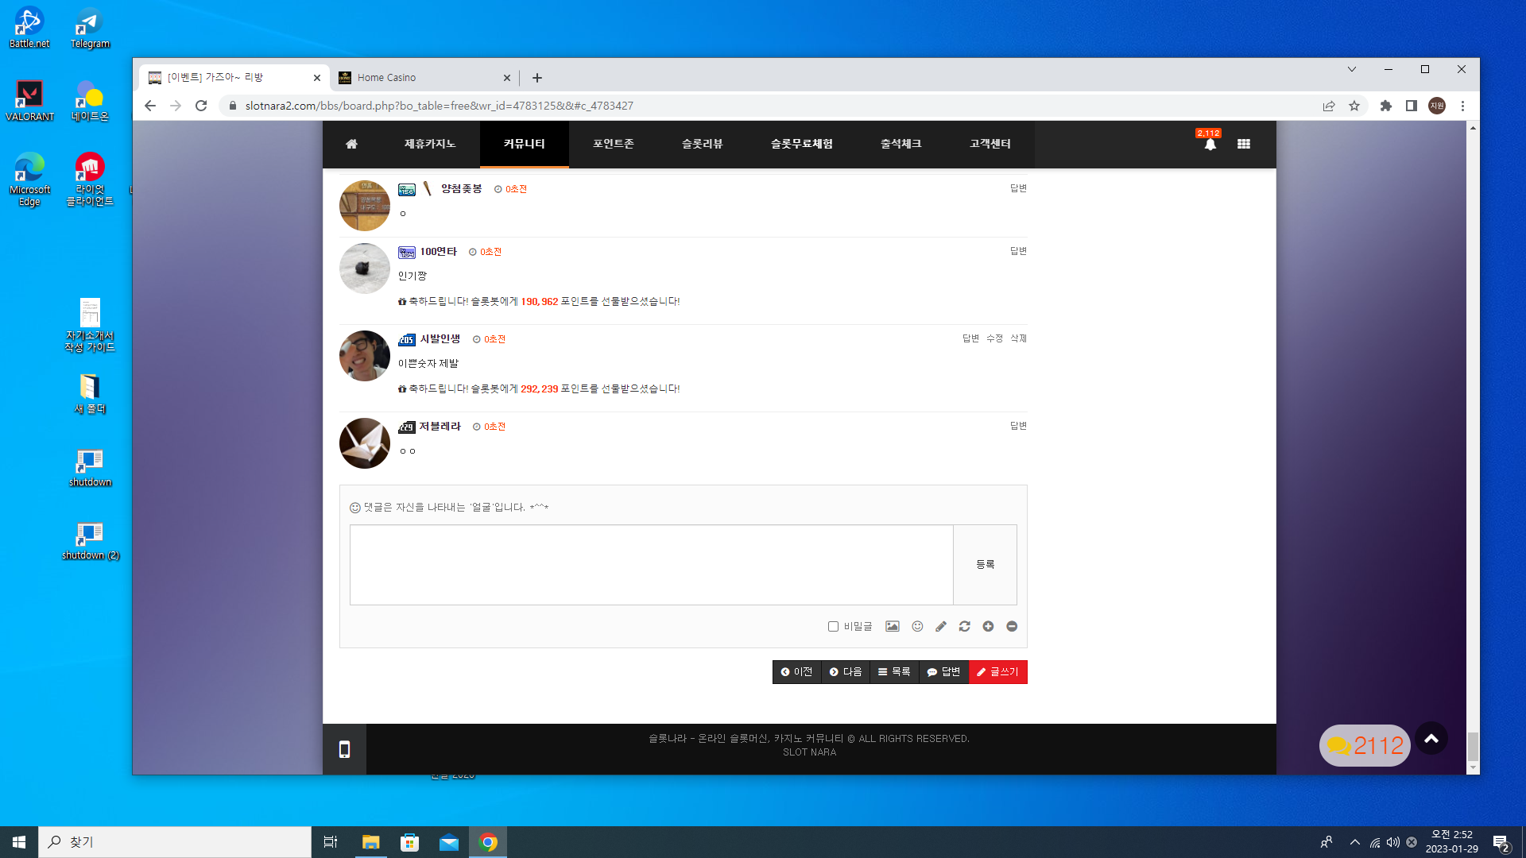Open the notification bell with 2,112 badge
This screenshot has height=858, width=1526.
pyautogui.click(x=1210, y=144)
